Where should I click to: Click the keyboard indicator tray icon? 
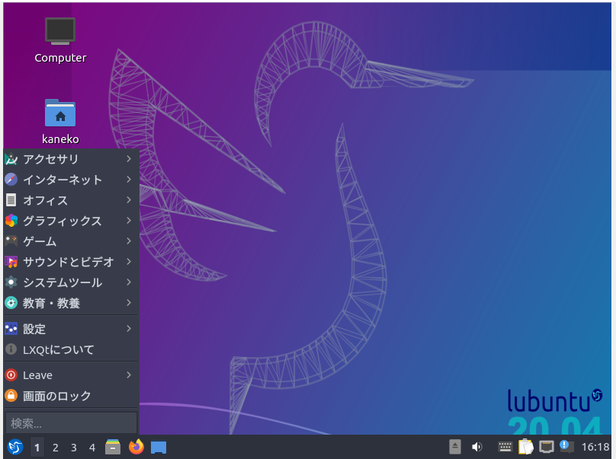coord(505,447)
